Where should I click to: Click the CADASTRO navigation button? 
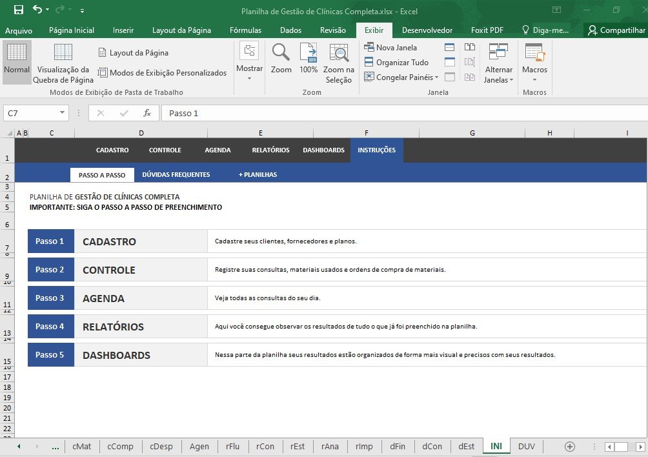pos(112,150)
